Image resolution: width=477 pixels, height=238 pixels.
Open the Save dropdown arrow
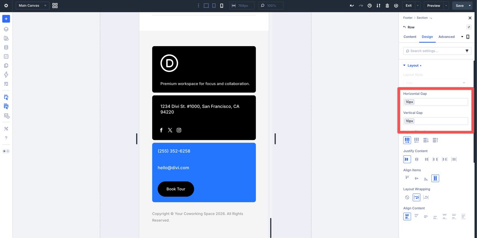click(x=470, y=6)
